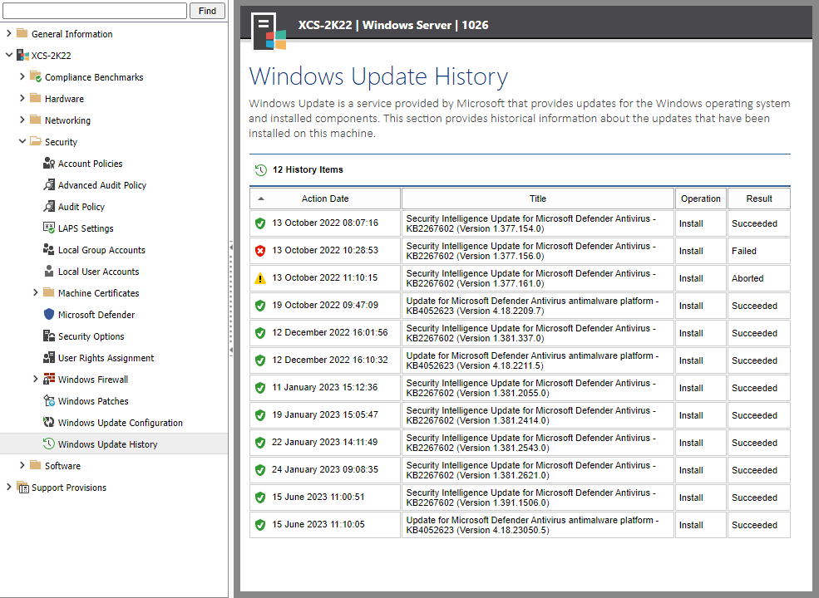
Task: Expand the Hardware folder
Action: (x=22, y=98)
